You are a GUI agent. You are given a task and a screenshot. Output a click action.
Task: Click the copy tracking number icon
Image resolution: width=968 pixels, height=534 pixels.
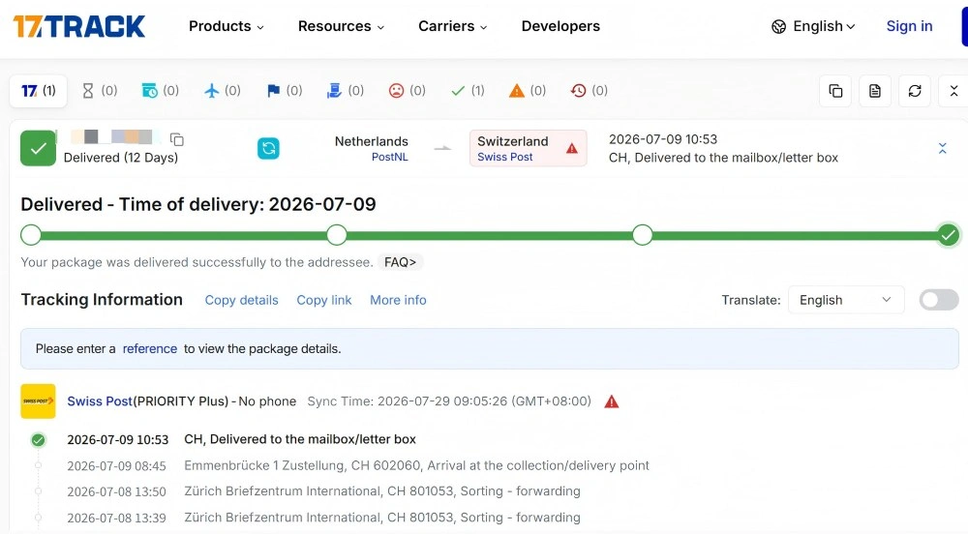pos(176,139)
